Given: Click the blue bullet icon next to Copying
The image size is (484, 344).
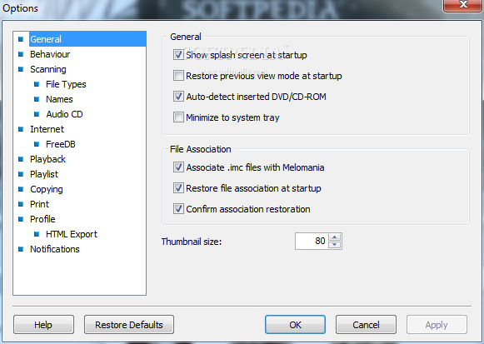Looking at the screenshot, I should click(x=21, y=189).
